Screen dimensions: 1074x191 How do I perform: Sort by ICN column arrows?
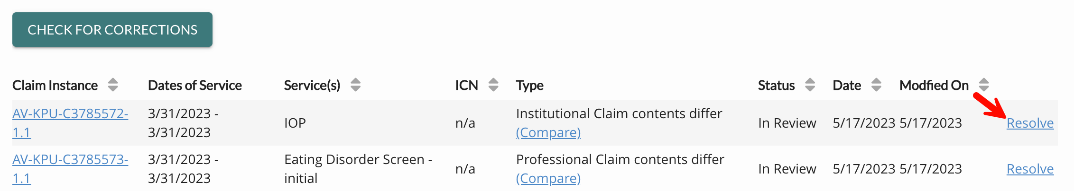493,85
